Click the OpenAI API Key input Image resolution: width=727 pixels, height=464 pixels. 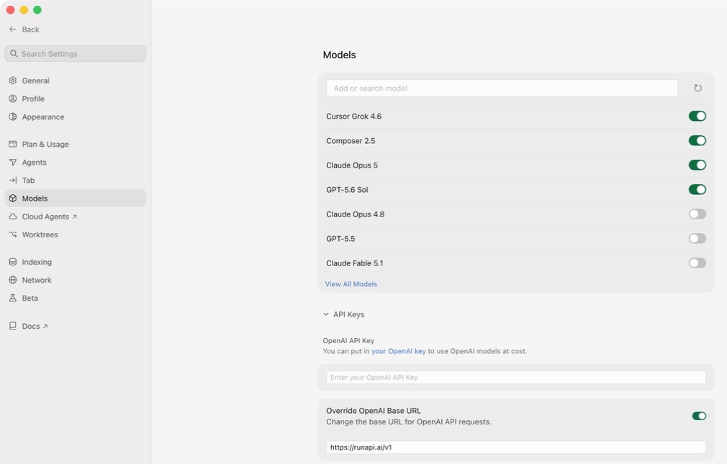(516, 378)
